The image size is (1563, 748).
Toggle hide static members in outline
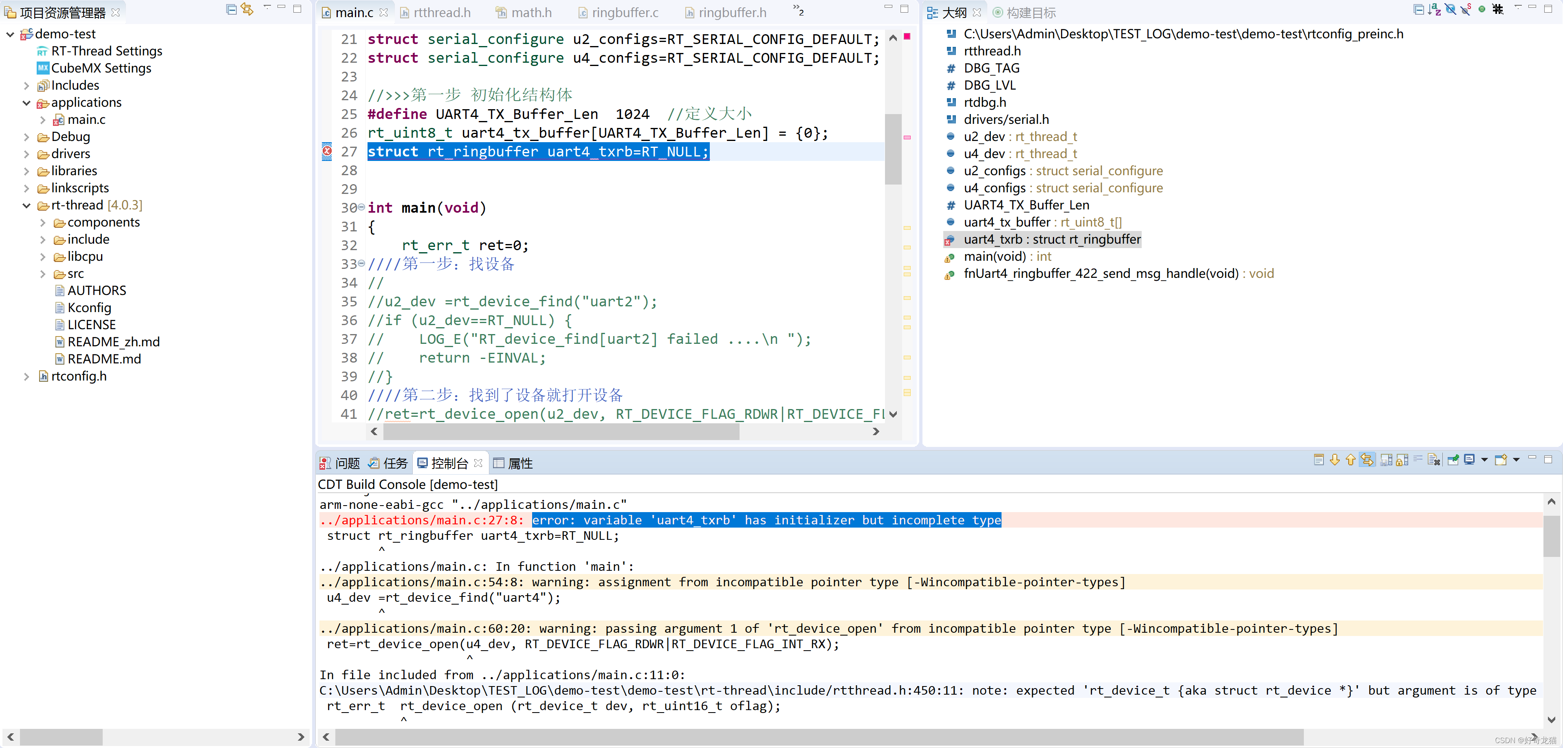(x=1466, y=9)
